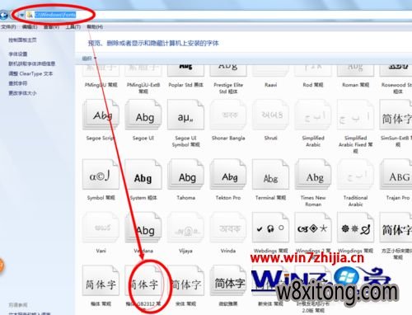Select the Shruti font icon
This screenshot has width=412, height=315.
point(270,115)
